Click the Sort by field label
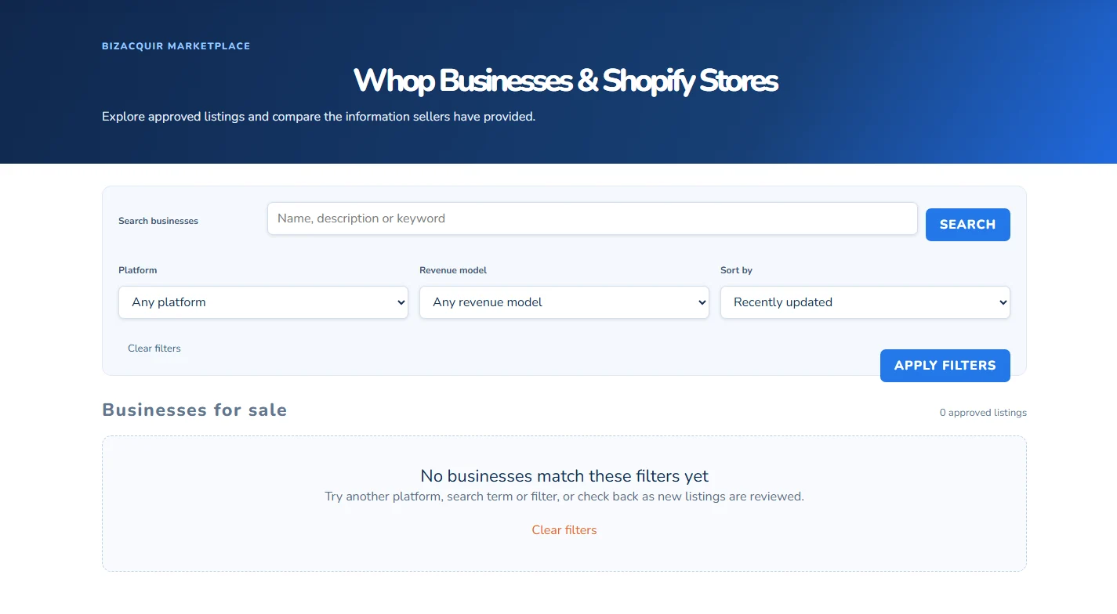This screenshot has height=614, width=1117. click(x=736, y=270)
